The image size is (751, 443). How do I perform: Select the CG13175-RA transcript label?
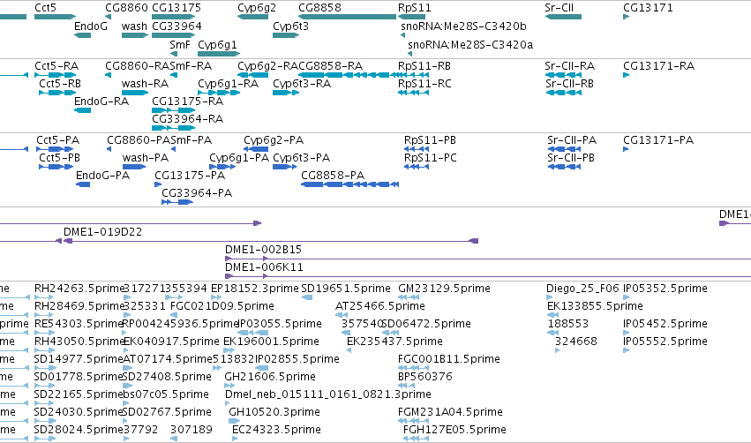pos(187,101)
